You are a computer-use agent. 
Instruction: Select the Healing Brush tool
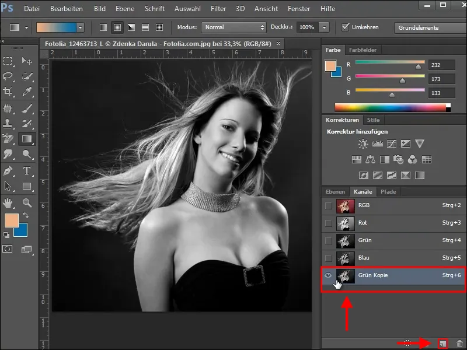tap(8, 108)
